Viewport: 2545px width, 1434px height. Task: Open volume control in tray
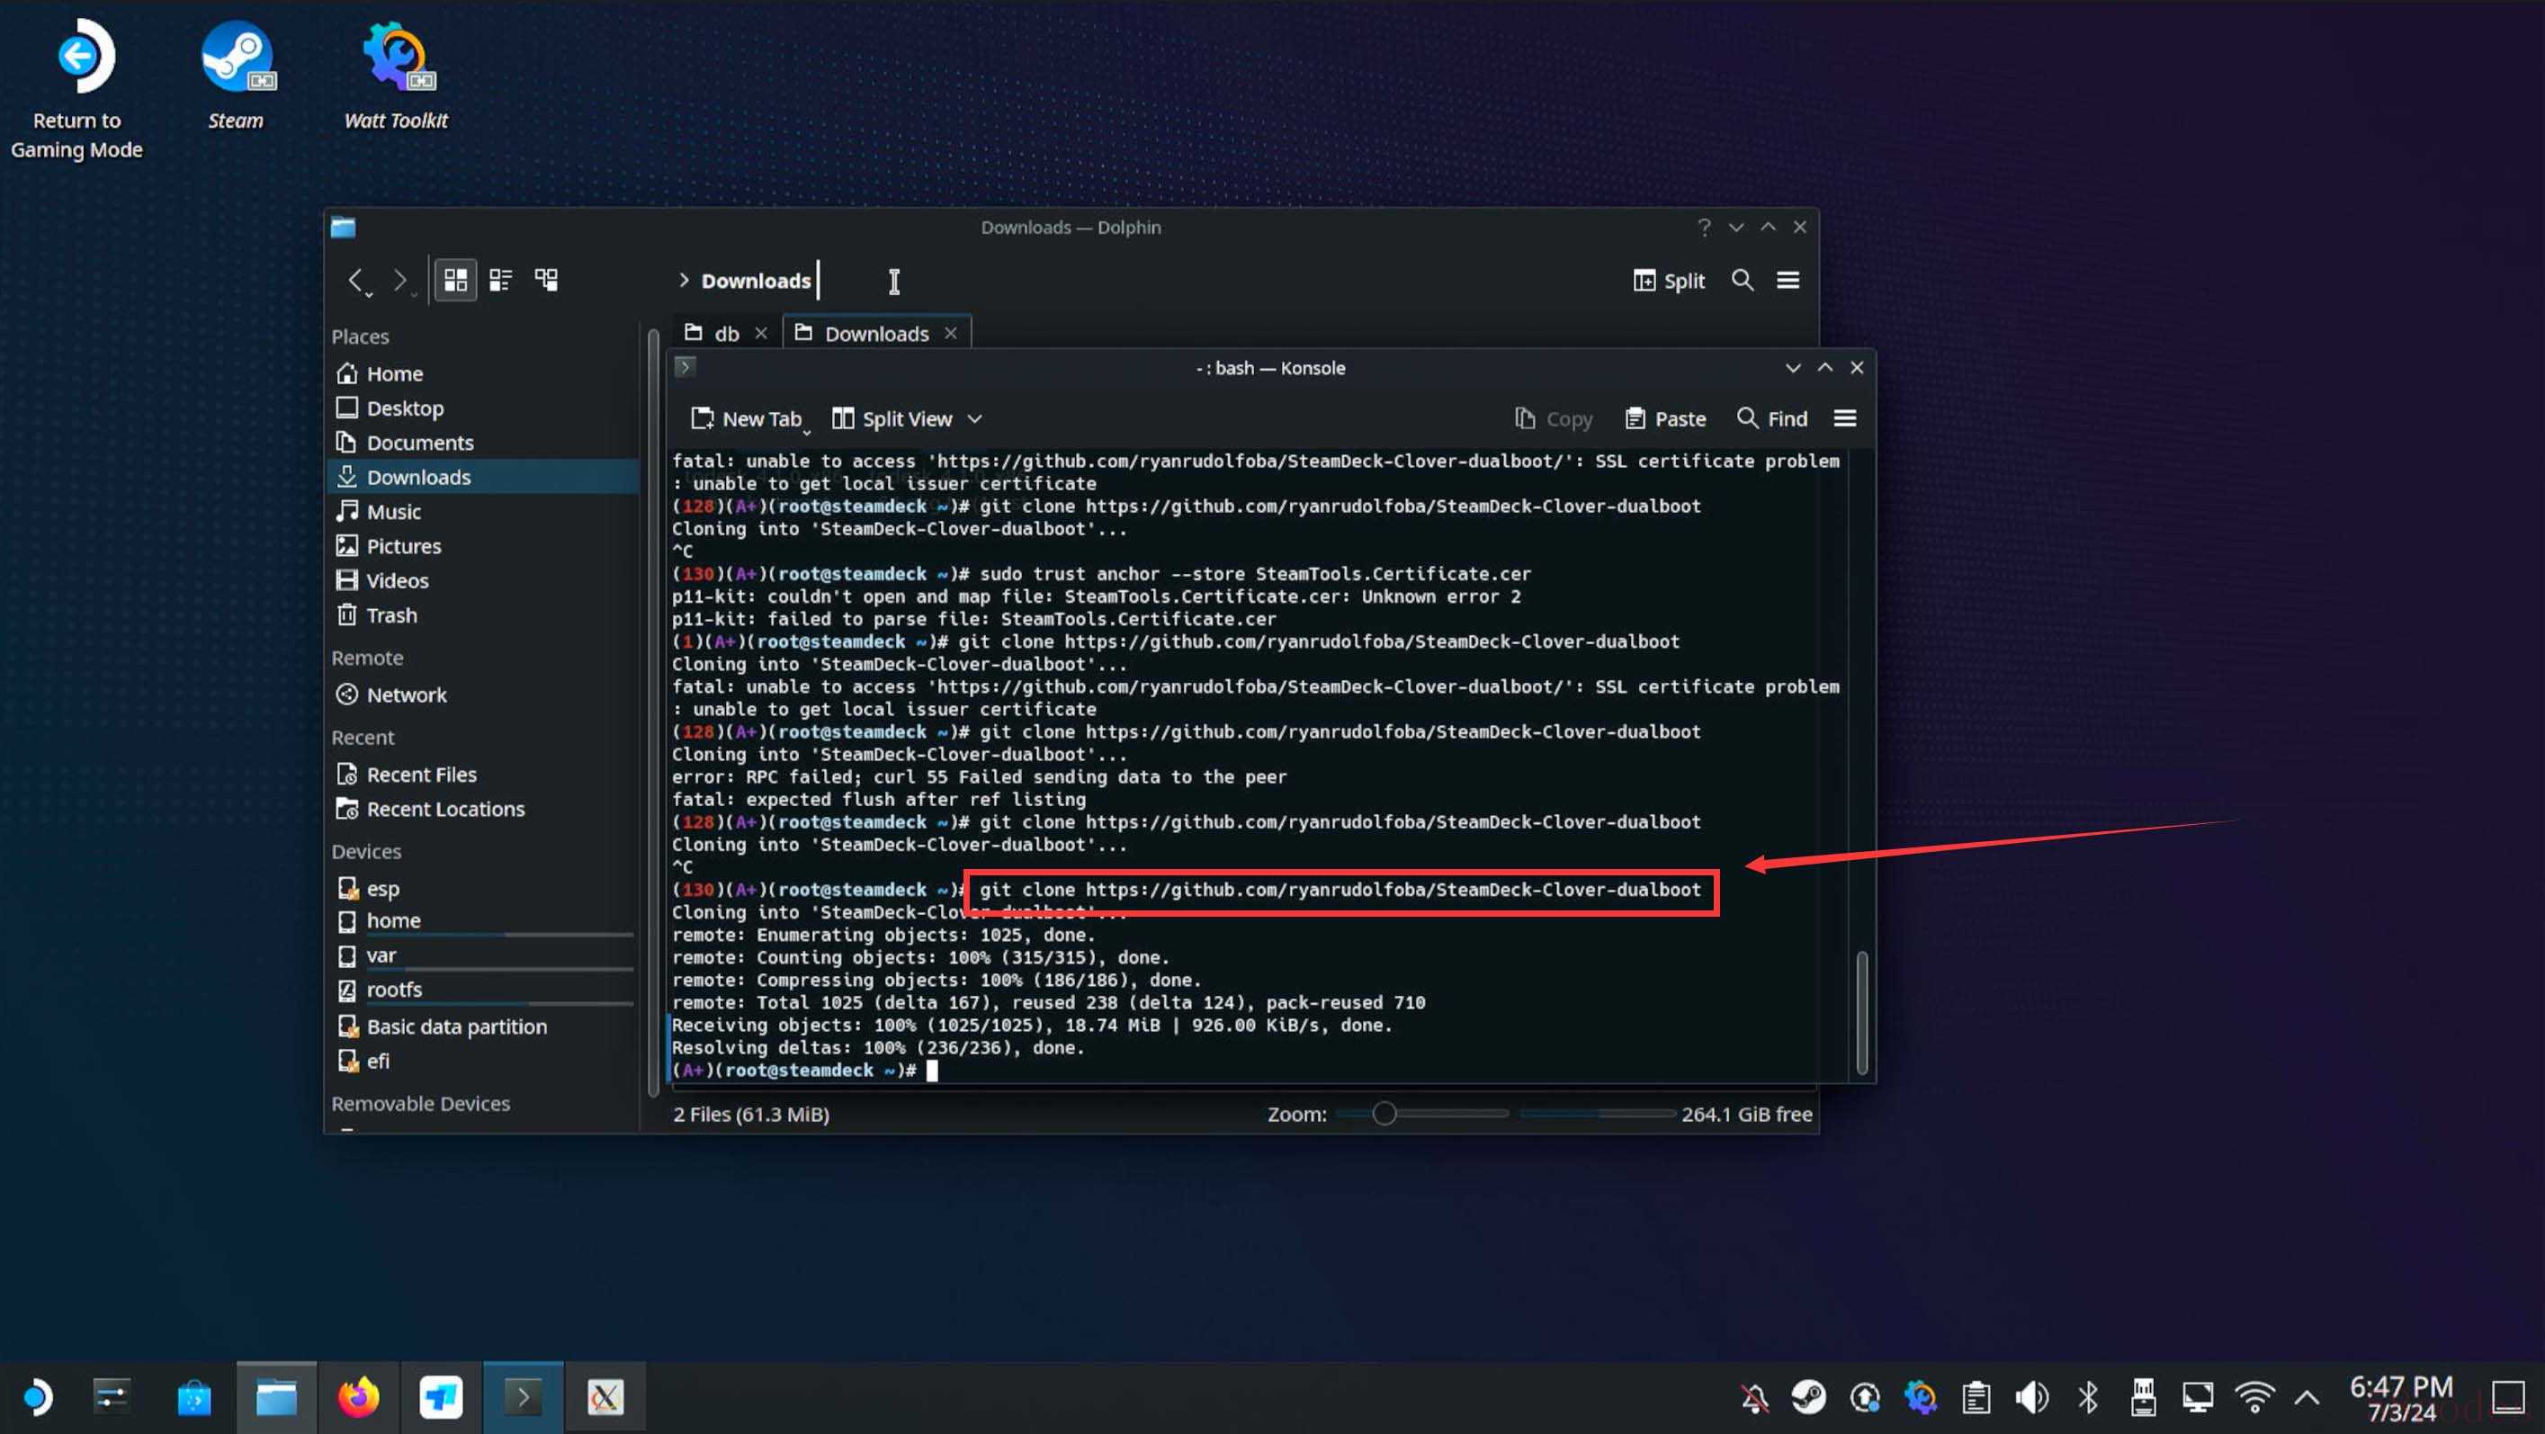click(x=2031, y=1397)
